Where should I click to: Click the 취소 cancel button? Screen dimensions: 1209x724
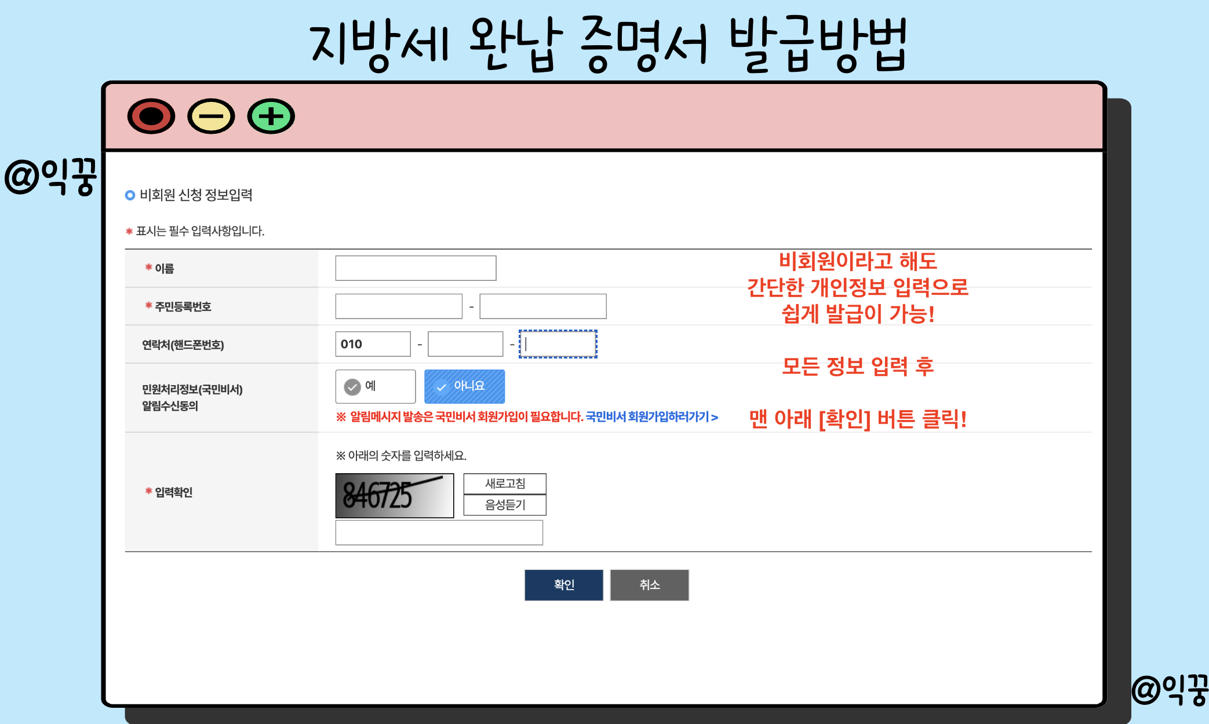click(649, 585)
